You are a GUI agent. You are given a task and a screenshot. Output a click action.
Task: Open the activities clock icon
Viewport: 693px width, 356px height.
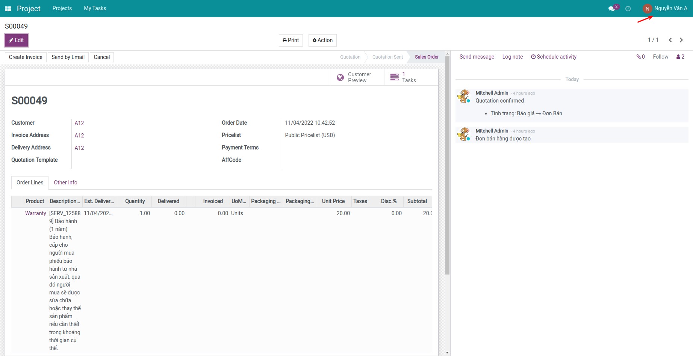click(628, 9)
